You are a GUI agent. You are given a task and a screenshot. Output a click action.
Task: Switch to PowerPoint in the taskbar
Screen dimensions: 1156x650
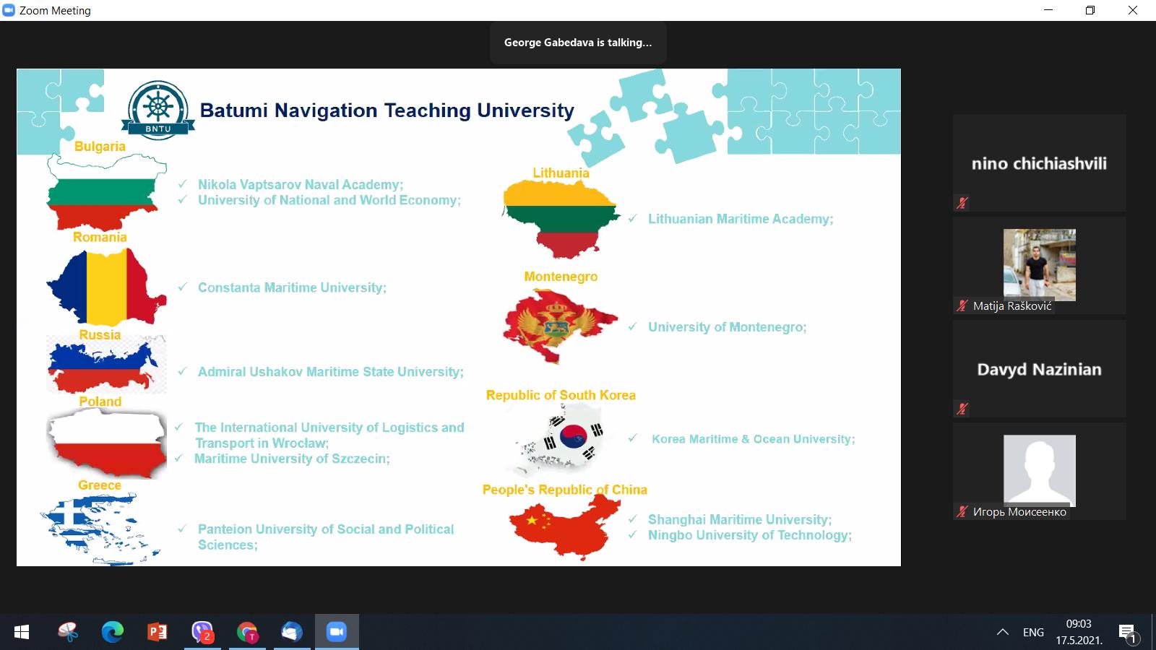click(157, 632)
